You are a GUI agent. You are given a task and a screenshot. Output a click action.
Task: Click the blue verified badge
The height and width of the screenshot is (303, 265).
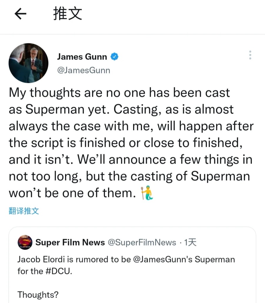coord(115,57)
